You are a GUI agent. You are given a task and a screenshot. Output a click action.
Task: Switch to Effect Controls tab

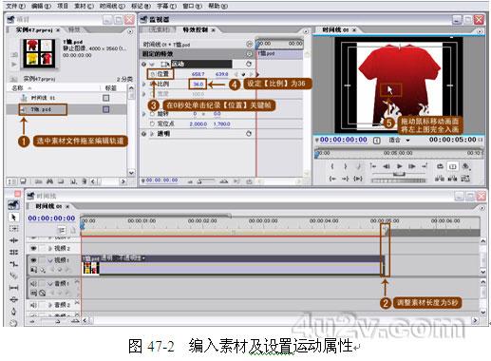[x=196, y=29]
